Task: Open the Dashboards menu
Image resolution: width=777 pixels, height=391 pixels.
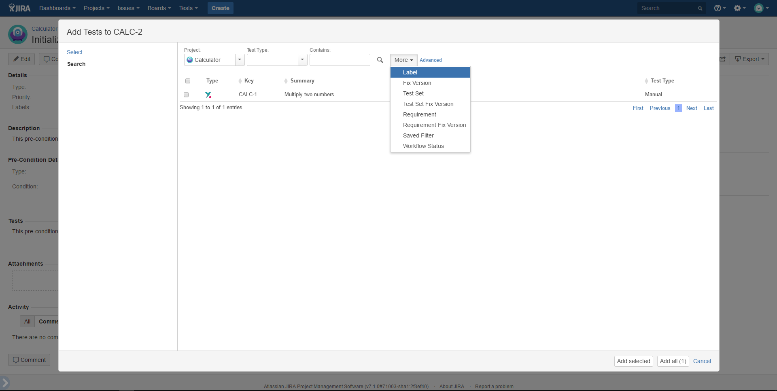Action: click(x=57, y=8)
